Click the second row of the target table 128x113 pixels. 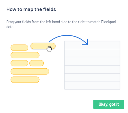(92, 53)
